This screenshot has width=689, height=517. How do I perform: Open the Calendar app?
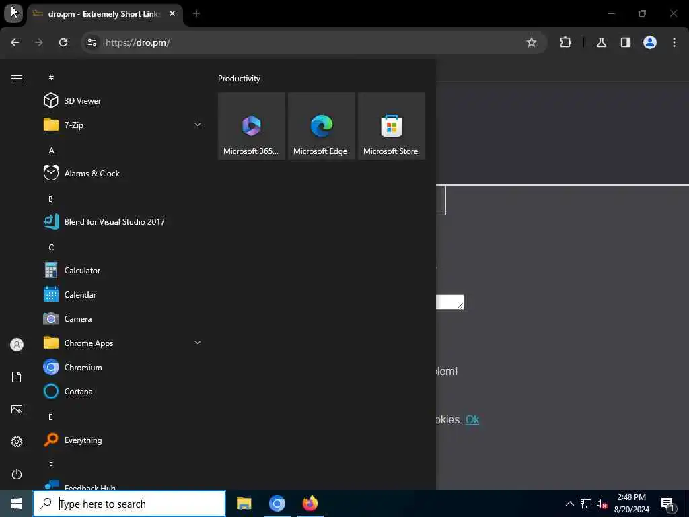[122, 295]
